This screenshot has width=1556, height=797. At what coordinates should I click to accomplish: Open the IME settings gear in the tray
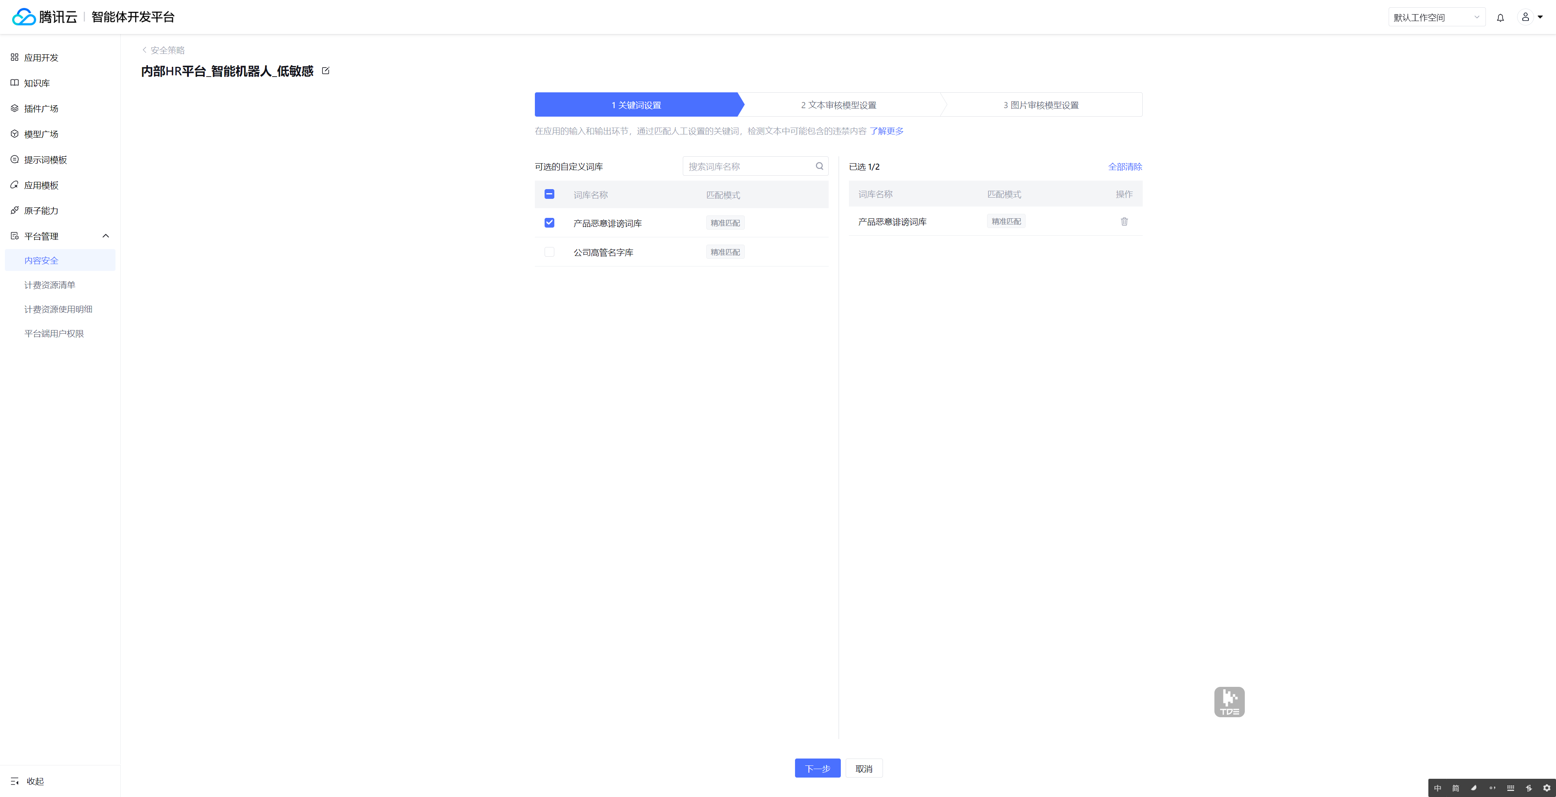(x=1546, y=788)
